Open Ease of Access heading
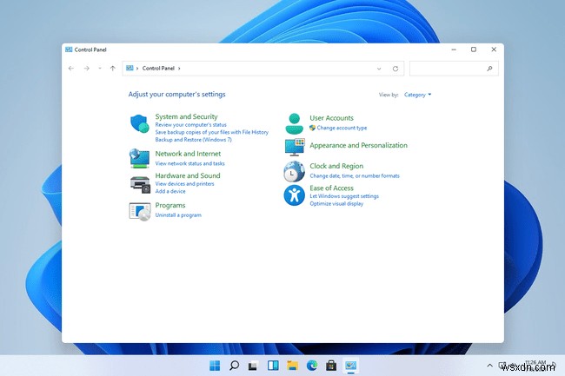This screenshot has height=376, width=565. coord(331,188)
